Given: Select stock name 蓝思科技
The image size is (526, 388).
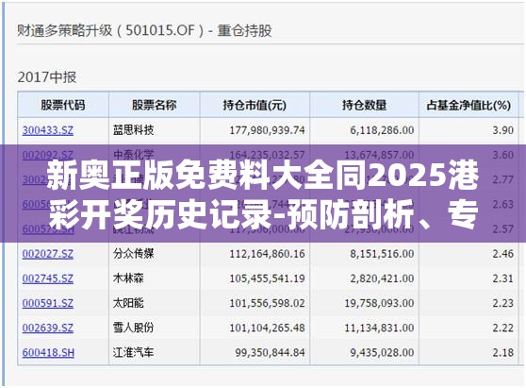Looking at the screenshot, I should [134, 130].
